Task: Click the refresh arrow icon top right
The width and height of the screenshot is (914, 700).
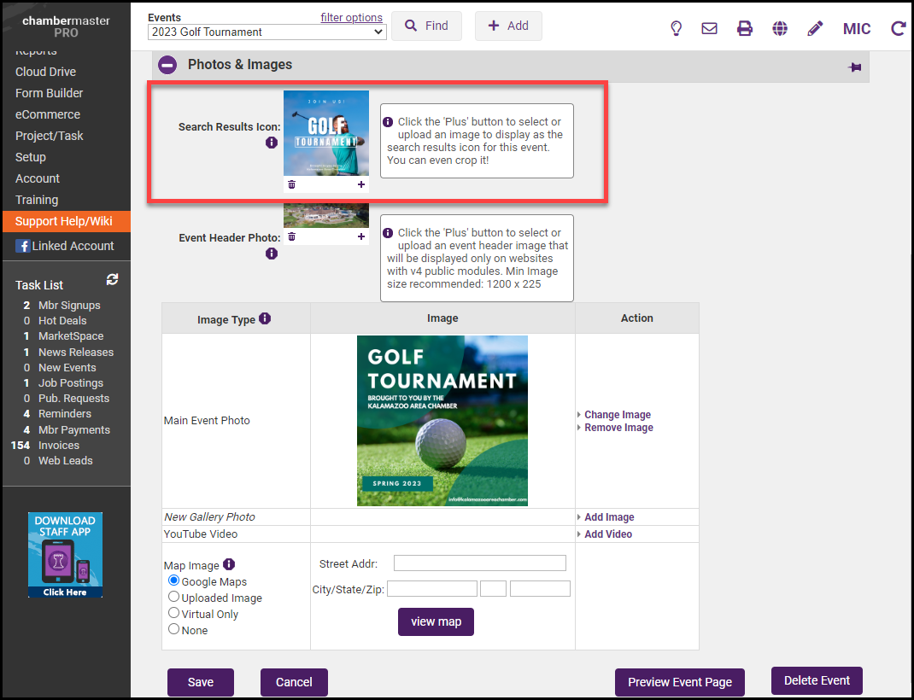Action: (x=898, y=28)
